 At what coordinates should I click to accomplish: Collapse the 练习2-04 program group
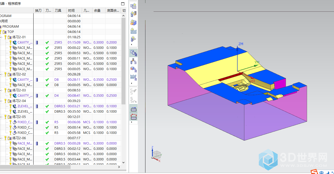1,101
